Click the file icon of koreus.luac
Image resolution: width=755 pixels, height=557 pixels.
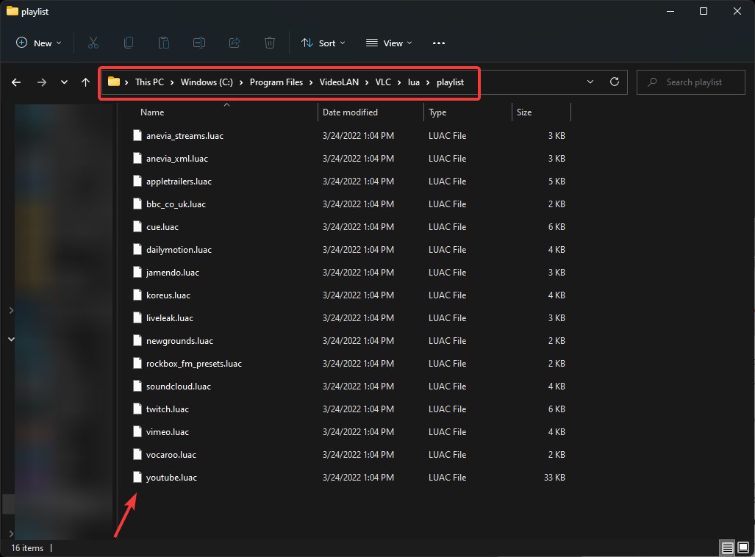click(137, 295)
